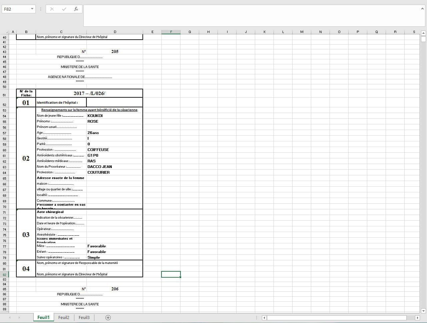Screen dimensions: 427x323
Task: Click the vertical scrollbar up arrow
Action: [x=423, y=33]
